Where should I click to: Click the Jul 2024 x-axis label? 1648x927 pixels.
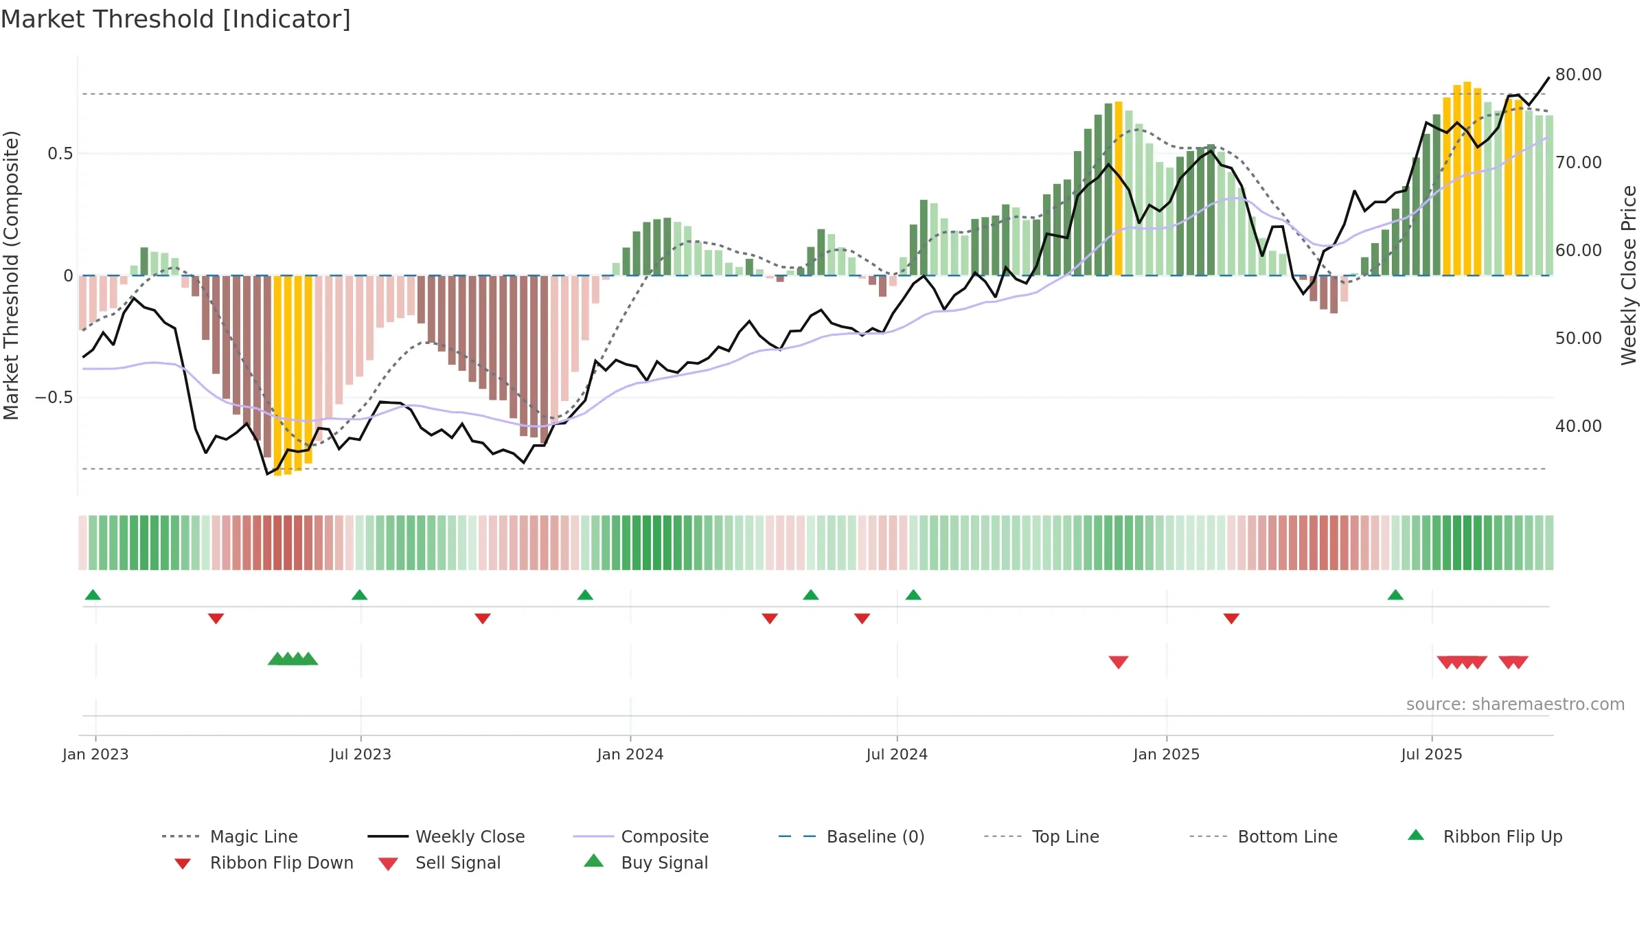(897, 754)
